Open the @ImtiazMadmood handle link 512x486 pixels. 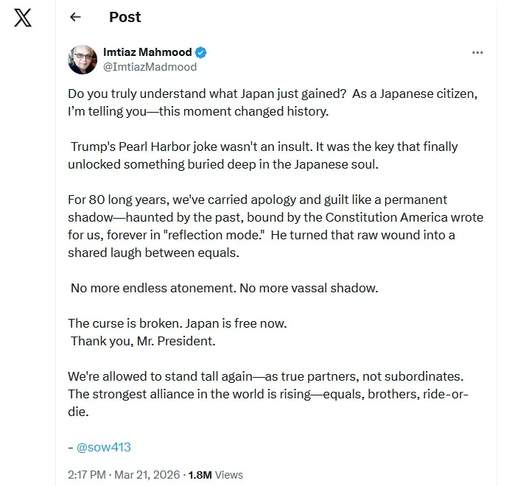point(150,66)
